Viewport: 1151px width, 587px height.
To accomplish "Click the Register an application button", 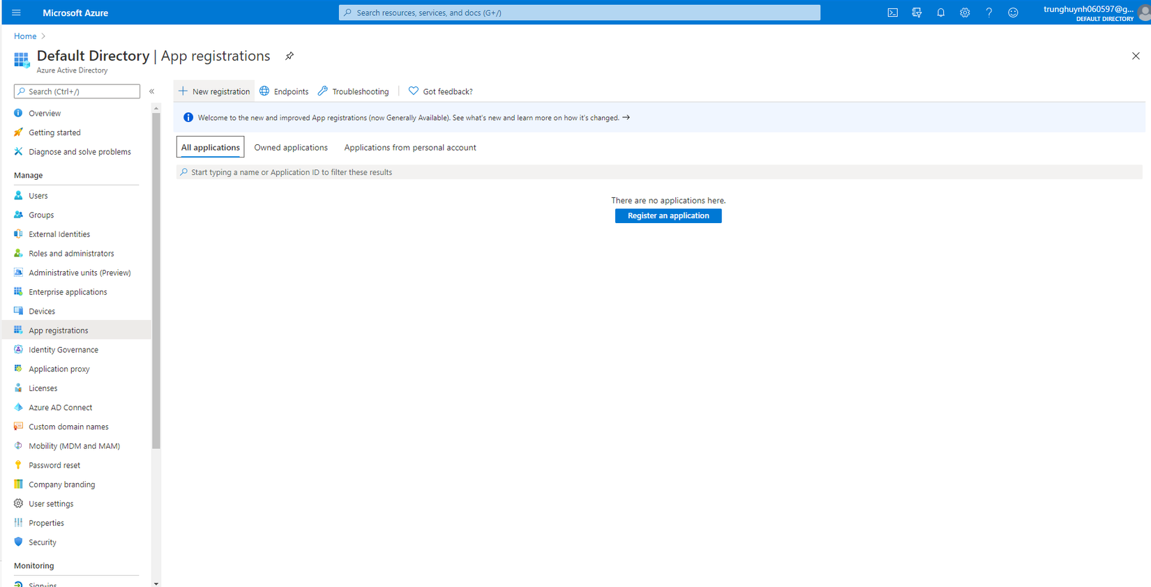I will point(668,216).
